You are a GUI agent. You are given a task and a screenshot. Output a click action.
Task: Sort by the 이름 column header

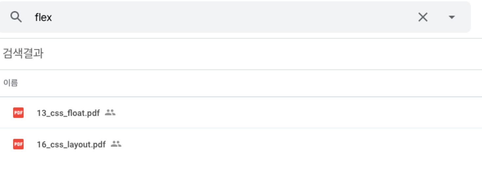pos(10,83)
